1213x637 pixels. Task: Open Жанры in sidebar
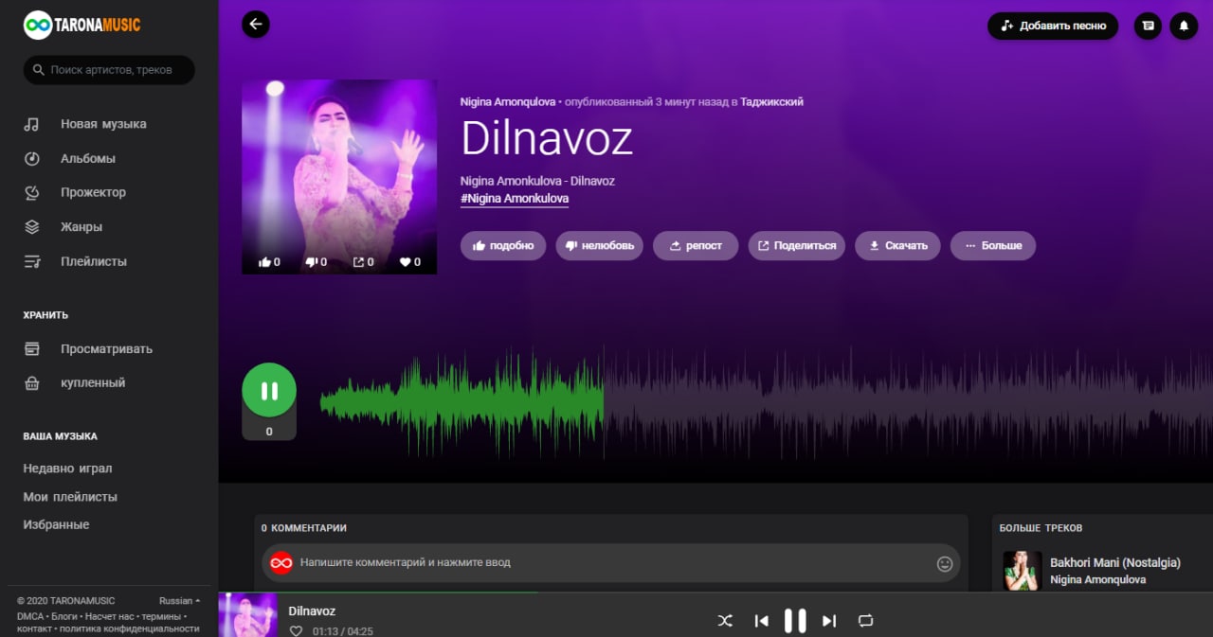pos(81,227)
